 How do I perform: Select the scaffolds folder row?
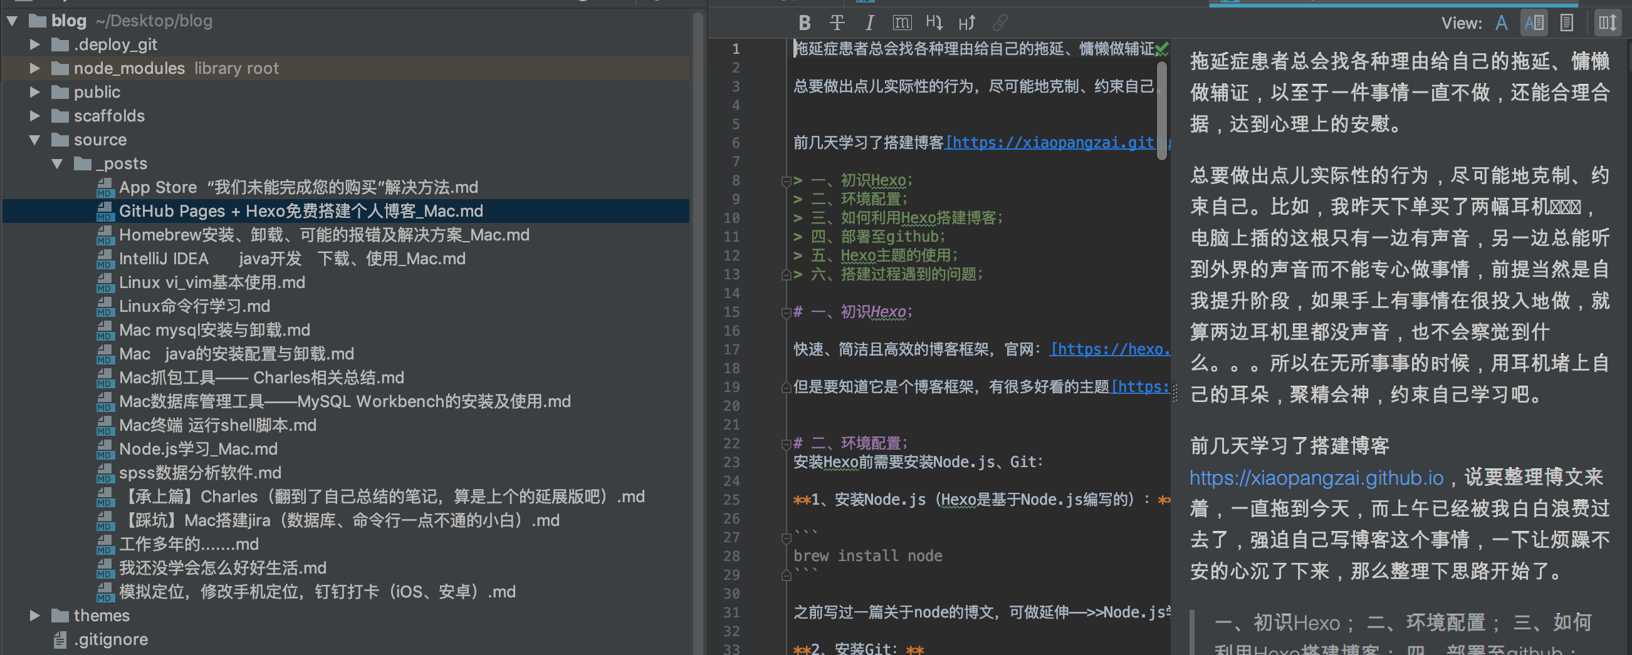tap(346, 116)
